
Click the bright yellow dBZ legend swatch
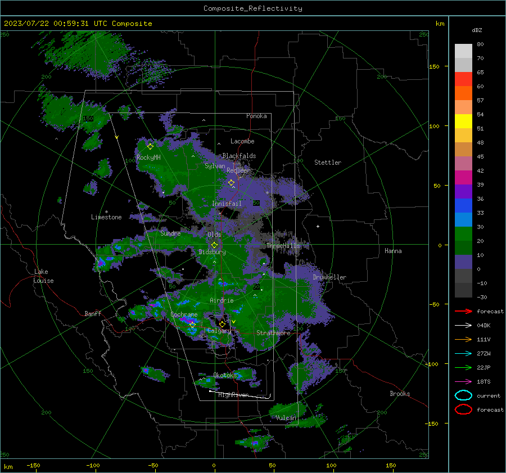tap(463, 121)
